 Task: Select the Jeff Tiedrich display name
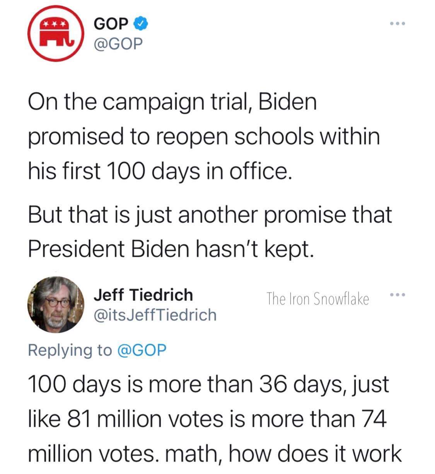click(143, 295)
